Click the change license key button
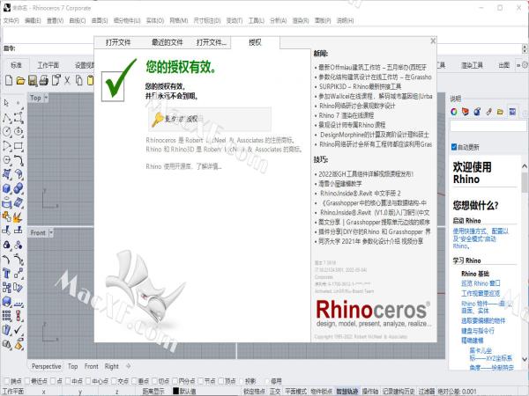Viewport: 529px width, 396px height. (210, 119)
